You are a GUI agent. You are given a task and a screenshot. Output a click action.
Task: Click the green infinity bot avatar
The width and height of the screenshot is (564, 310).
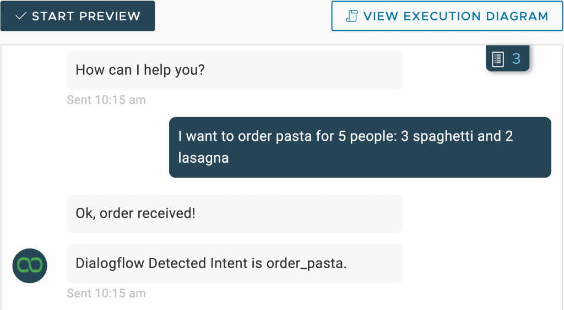pos(30,265)
